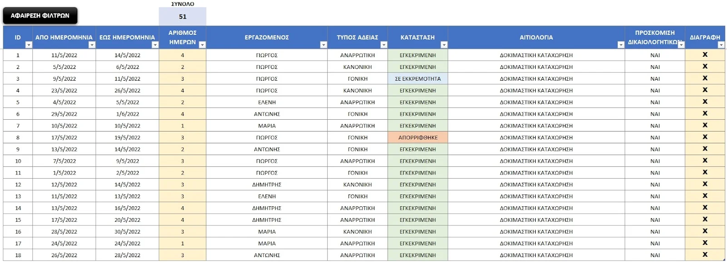Screen dimensions: 727x263
Task: Open the ΑΠΟ ΗΜΕΡΟΜΗΝΙΑ filter dropdown
Action: coord(92,45)
